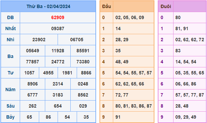Screen dimensions: 207x123
Task: Click the orange digit 5 in Đầu table
Action: pos(103,73)
